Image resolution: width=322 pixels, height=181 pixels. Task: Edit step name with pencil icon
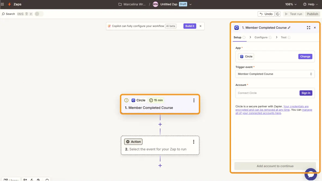click(x=289, y=28)
